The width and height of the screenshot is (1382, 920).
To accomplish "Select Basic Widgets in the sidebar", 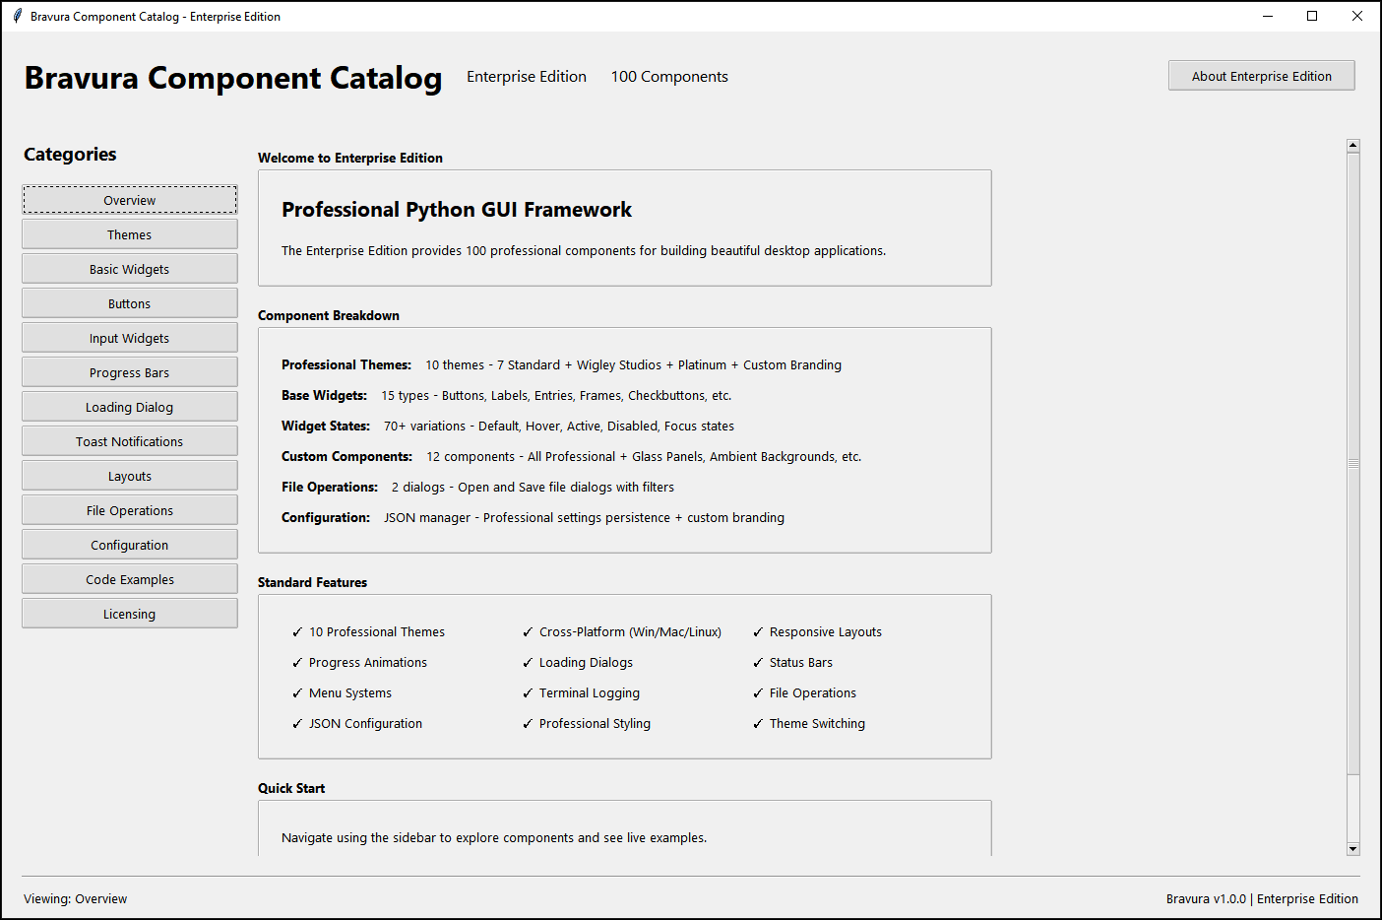I will [x=129, y=268].
